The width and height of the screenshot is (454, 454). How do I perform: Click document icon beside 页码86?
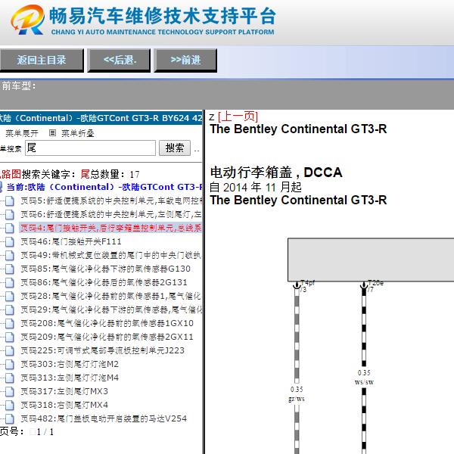[10, 282]
